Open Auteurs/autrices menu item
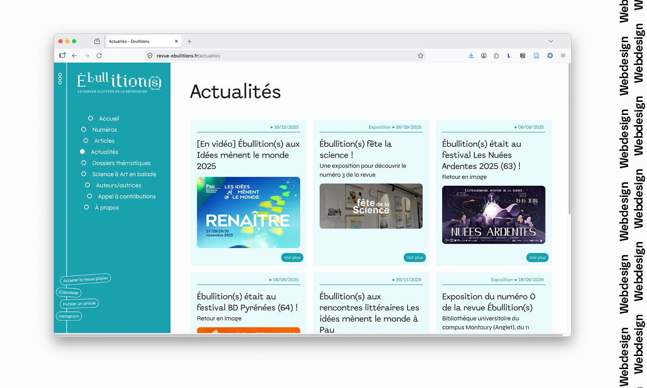The image size is (647, 388). [x=118, y=186]
